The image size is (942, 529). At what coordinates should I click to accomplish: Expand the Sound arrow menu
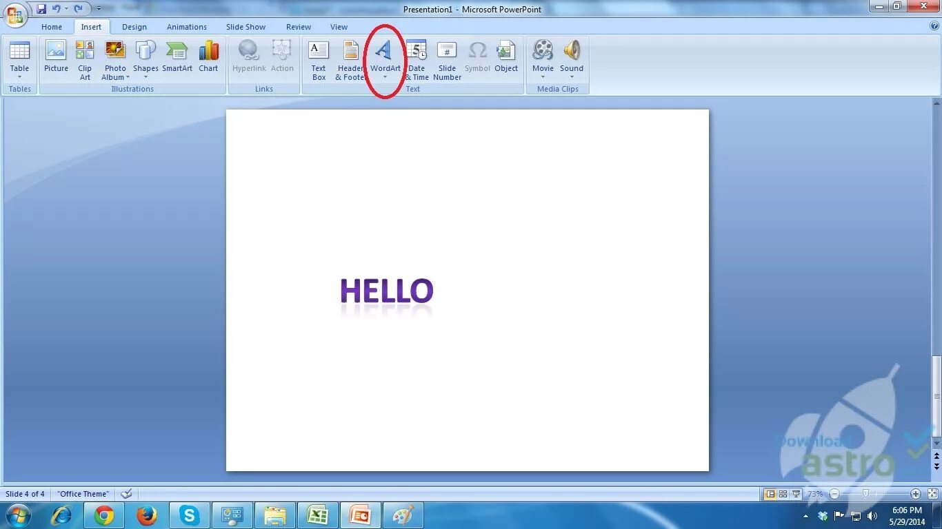coord(572,77)
